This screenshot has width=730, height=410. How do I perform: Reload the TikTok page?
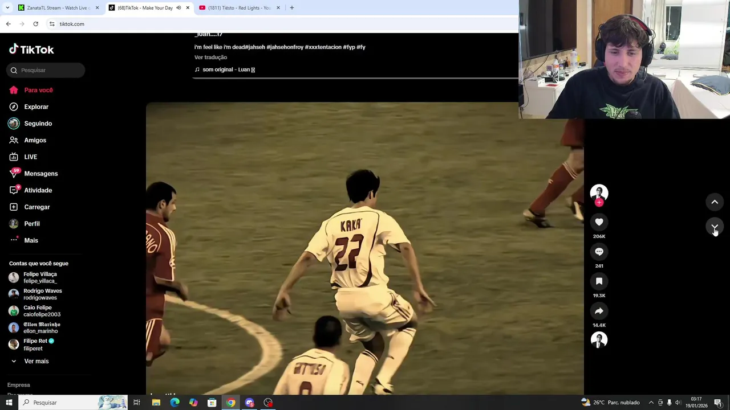(x=35, y=24)
